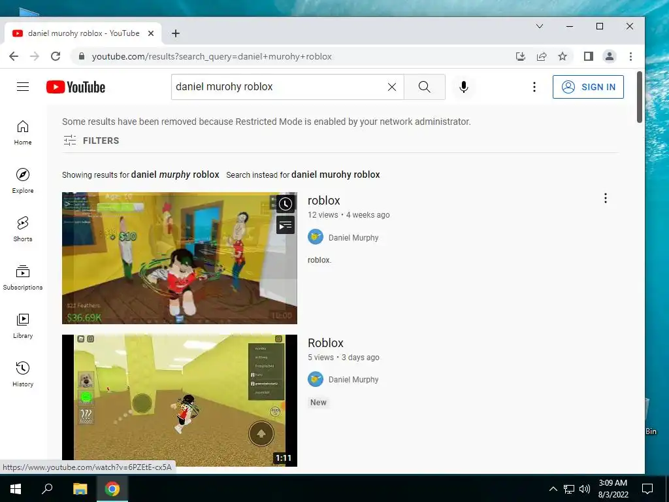Open Subscriptions in sidebar

click(x=23, y=277)
